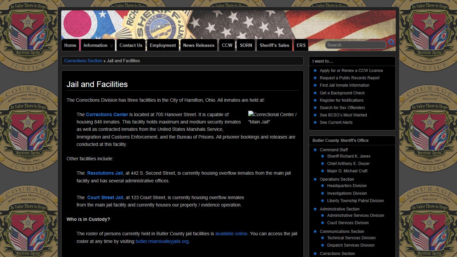The height and width of the screenshot is (257, 457).
Task: Open the Operations Section link
Action: pyautogui.click(x=337, y=179)
